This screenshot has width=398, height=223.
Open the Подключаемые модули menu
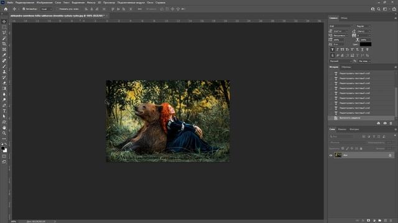tap(131, 2)
